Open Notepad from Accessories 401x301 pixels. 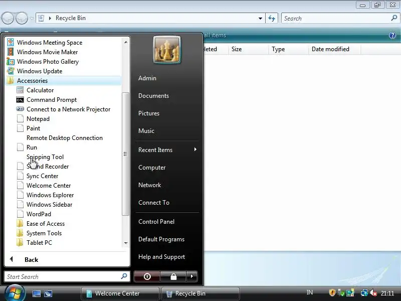[38, 119]
